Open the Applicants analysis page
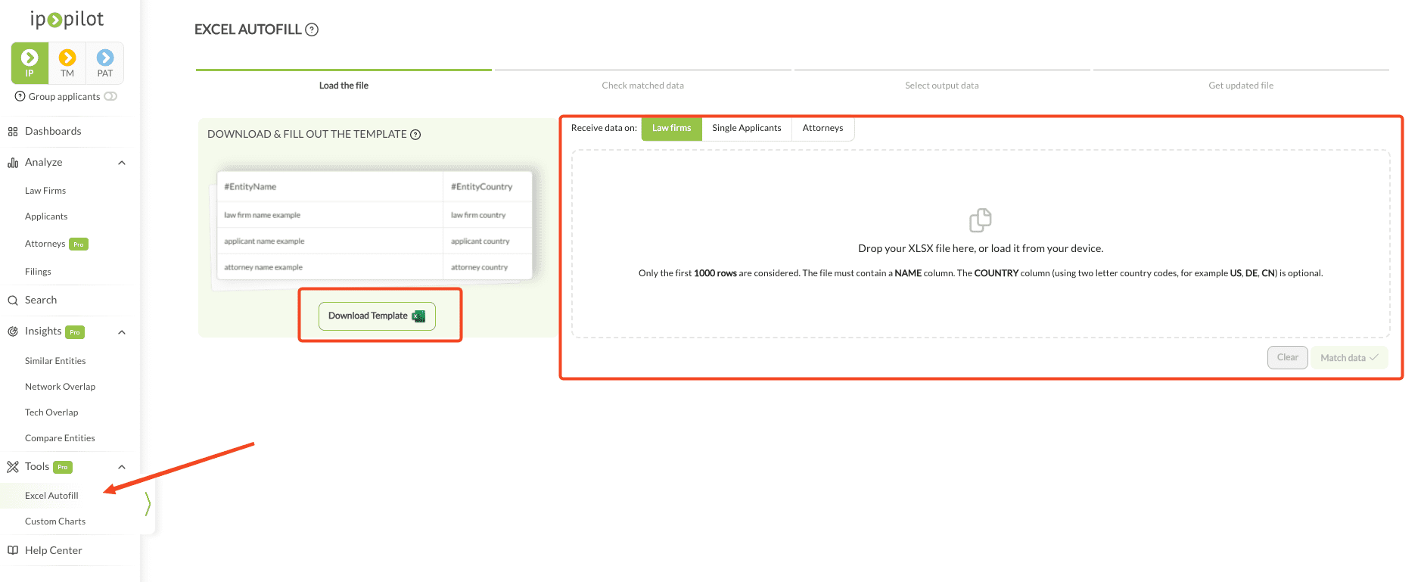 pyautogui.click(x=46, y=216)
